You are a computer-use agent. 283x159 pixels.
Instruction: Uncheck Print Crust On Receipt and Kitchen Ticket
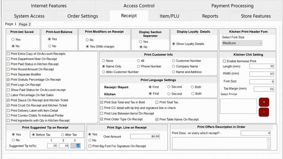pos(8,105)
